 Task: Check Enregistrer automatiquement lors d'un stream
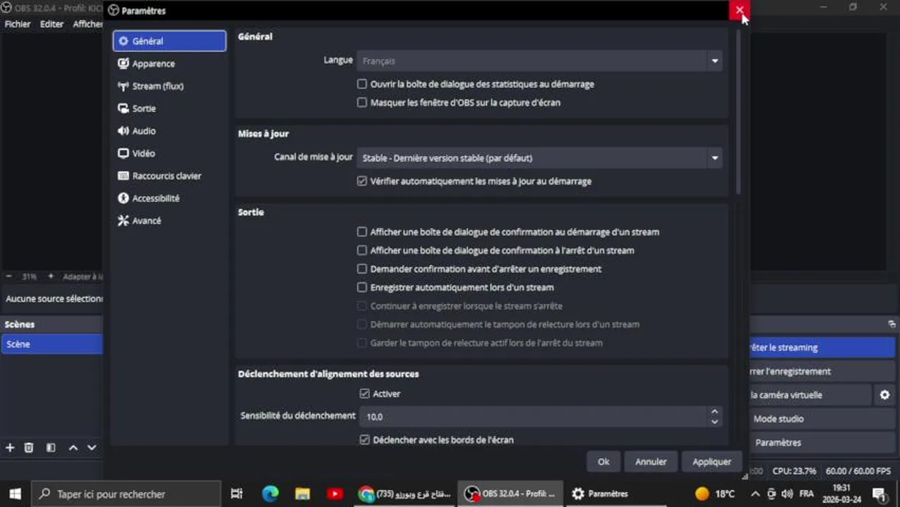tap(362, 287)
